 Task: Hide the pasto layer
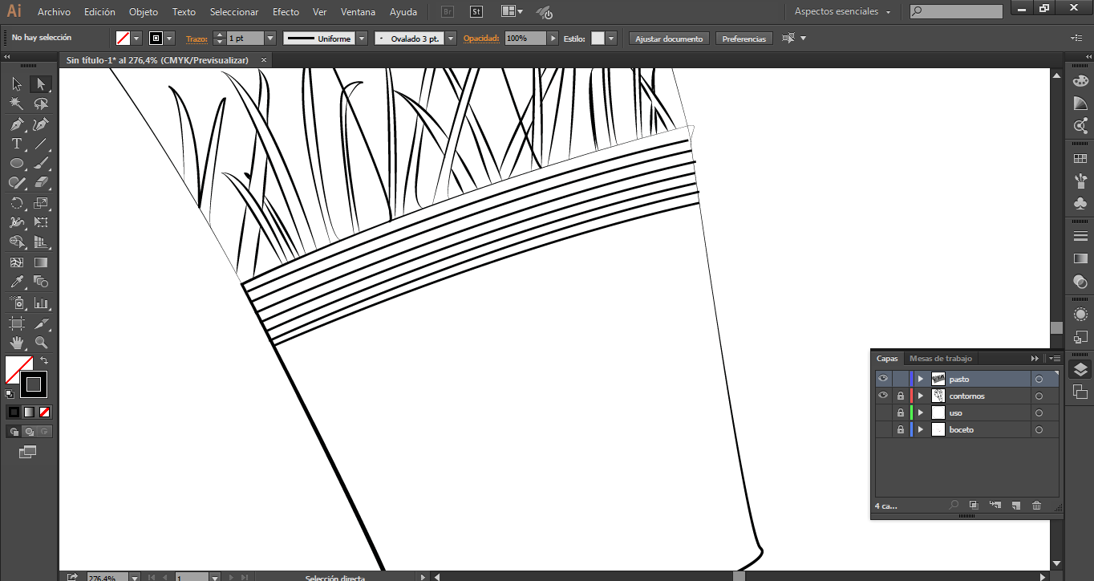coord(883,379)
